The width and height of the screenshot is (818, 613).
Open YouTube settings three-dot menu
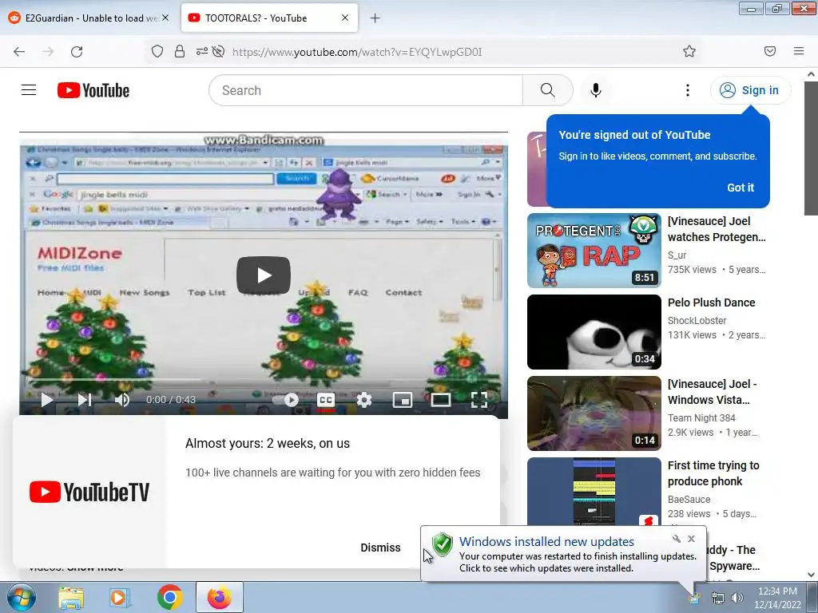coord(688,90)
